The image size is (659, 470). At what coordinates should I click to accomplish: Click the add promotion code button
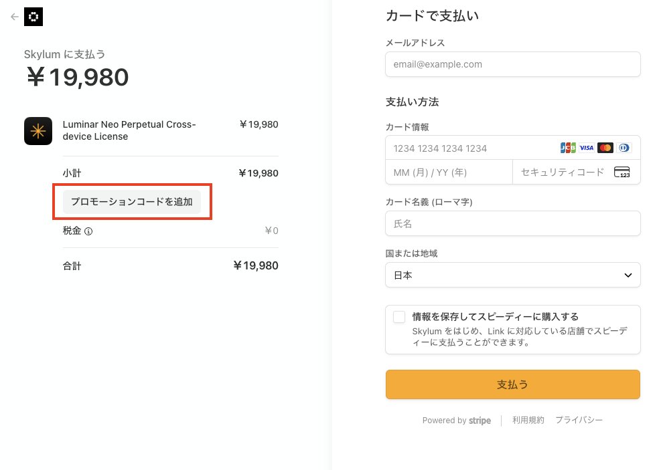(x=132, y=201)
